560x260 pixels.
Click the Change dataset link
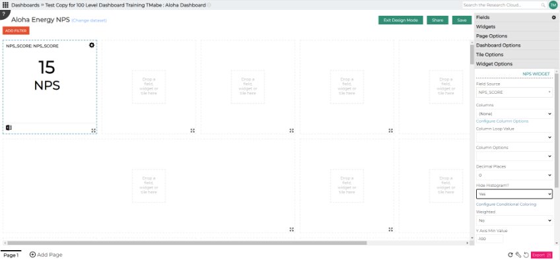(89, 20)
